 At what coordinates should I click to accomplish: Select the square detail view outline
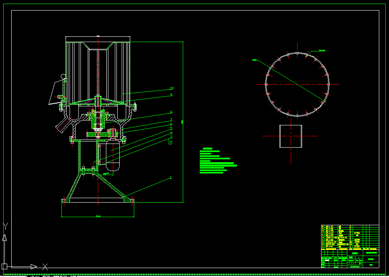[291, 136]
